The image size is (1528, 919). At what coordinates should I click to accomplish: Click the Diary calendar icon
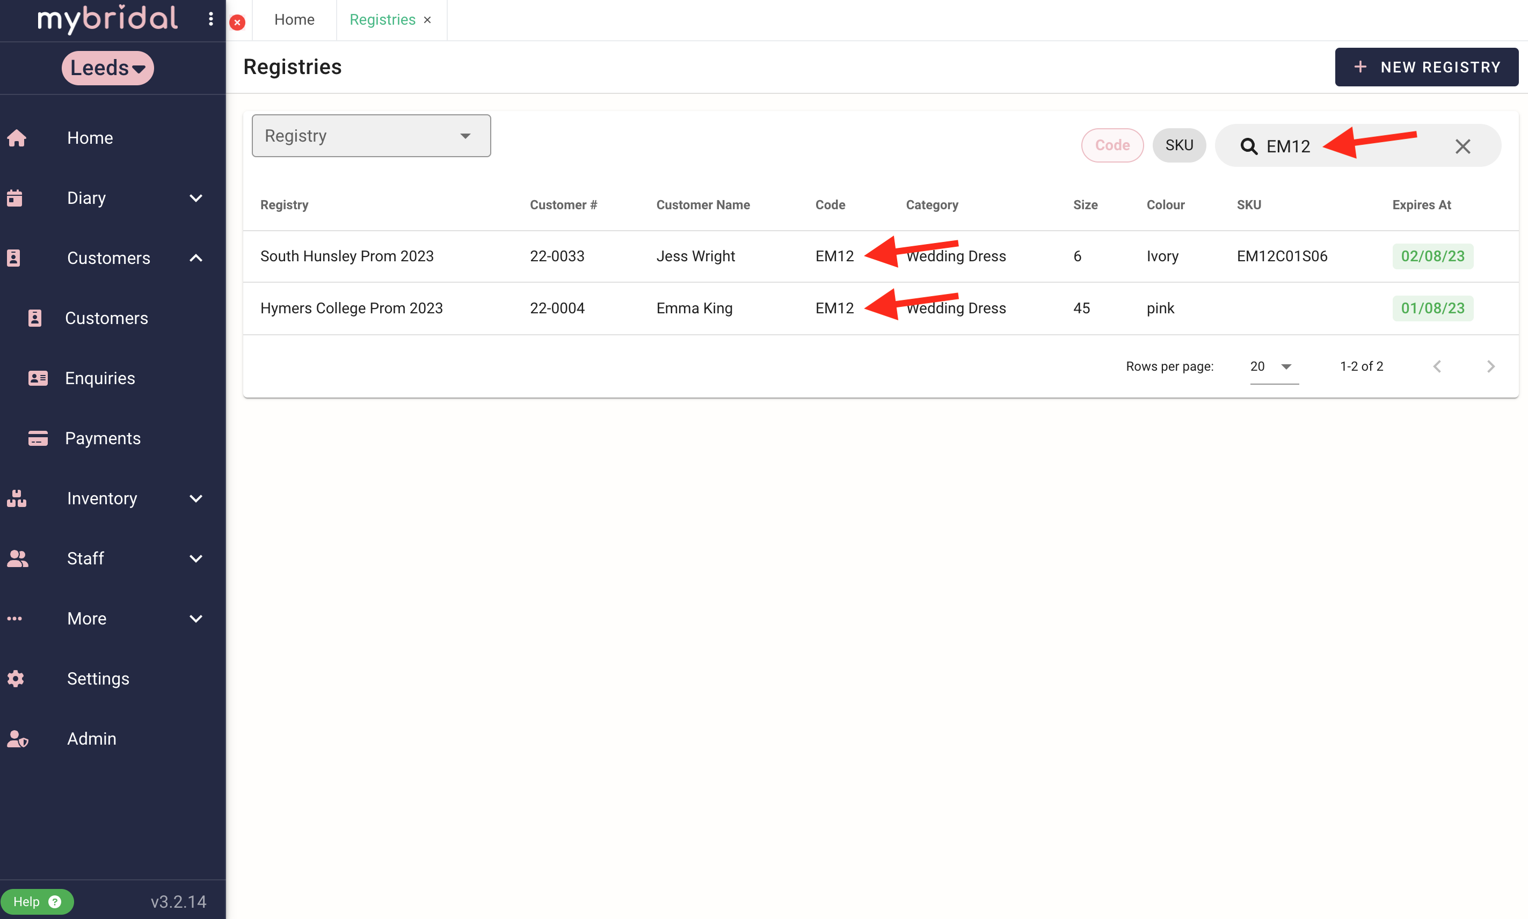15,197
